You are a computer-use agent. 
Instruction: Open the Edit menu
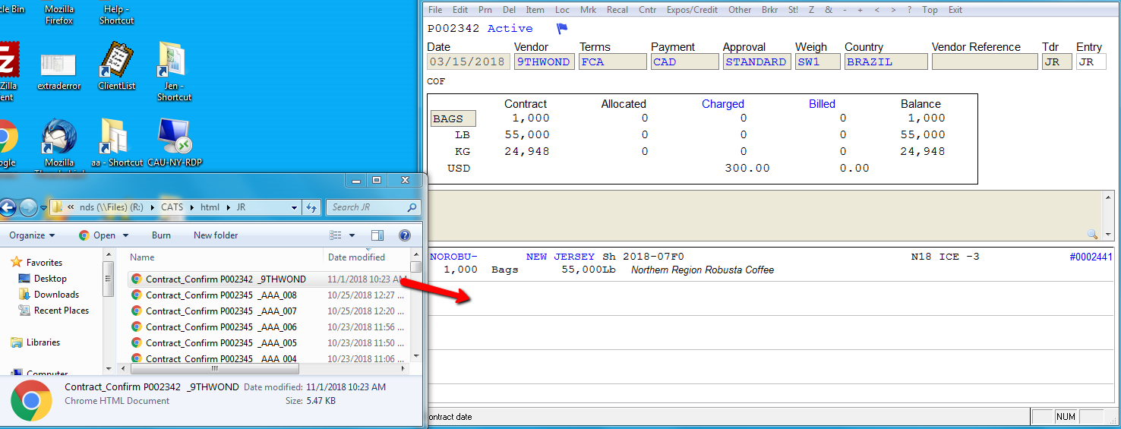coord(460,10)
